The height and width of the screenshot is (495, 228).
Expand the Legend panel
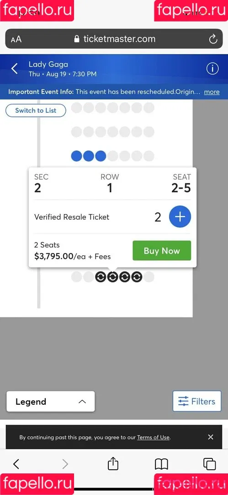(x=50, y=401)
